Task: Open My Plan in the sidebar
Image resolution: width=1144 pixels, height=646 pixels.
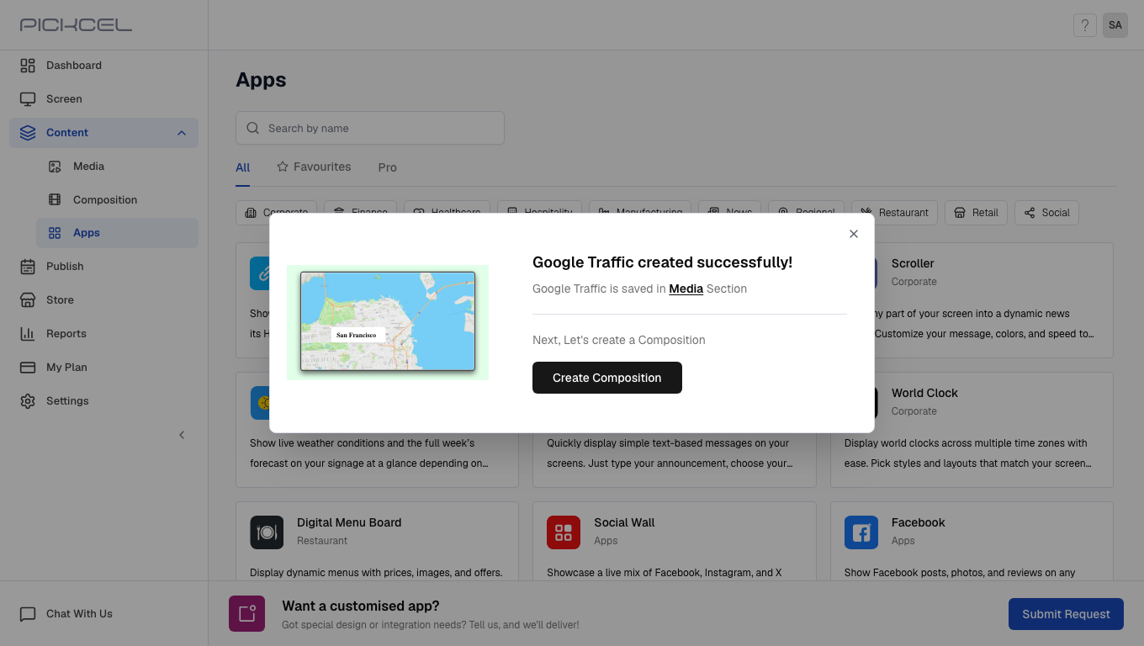Action: coord(104,368)
